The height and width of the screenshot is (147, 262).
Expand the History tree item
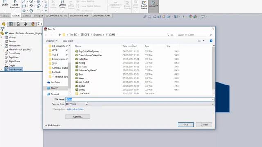pyautogui.click(x=2, y=37)
